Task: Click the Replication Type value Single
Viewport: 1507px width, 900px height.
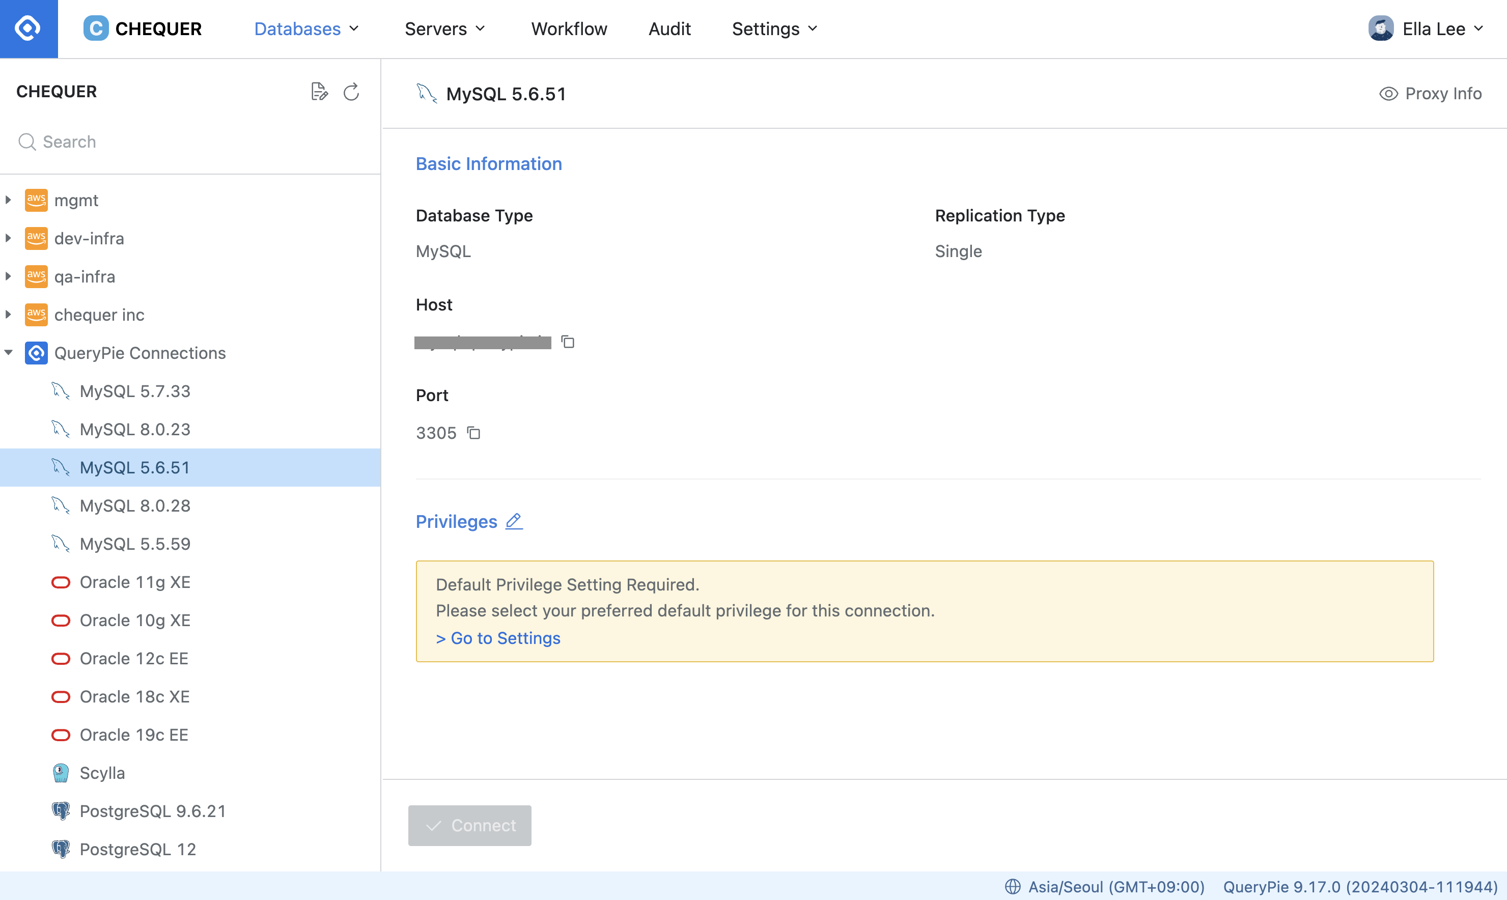Action: coord(958,251)
